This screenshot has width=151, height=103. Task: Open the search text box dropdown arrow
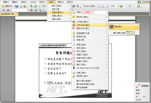29,10
